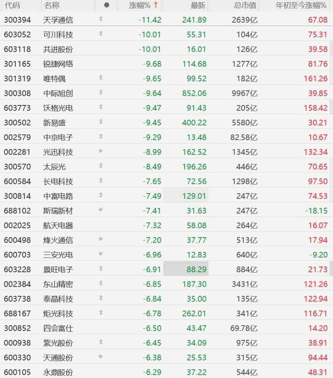
Task: Sort by the 最新 column header
Action: click(x=198, y=5)
